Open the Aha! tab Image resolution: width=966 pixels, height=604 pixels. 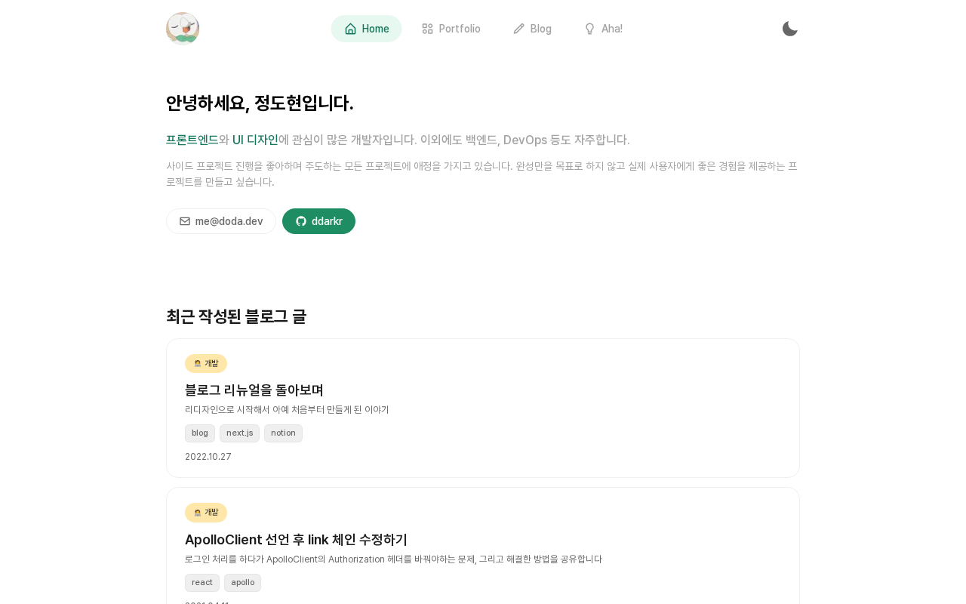[603, 29]
